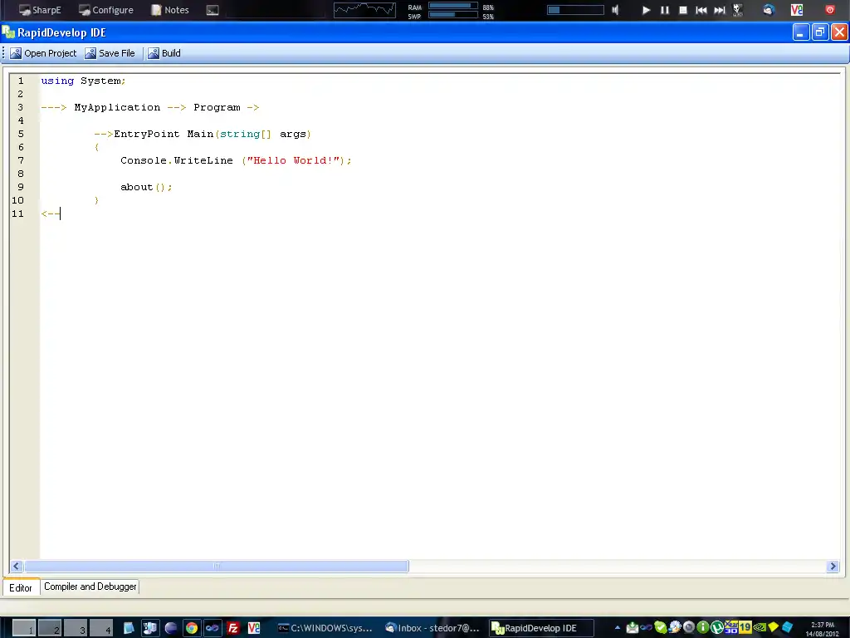Switch to virtual desktop 4
The height and width of the screenshot is (638, 850).
pos(101,628)
